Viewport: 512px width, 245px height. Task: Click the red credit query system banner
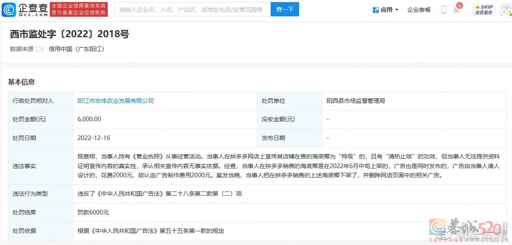point(79,9)
